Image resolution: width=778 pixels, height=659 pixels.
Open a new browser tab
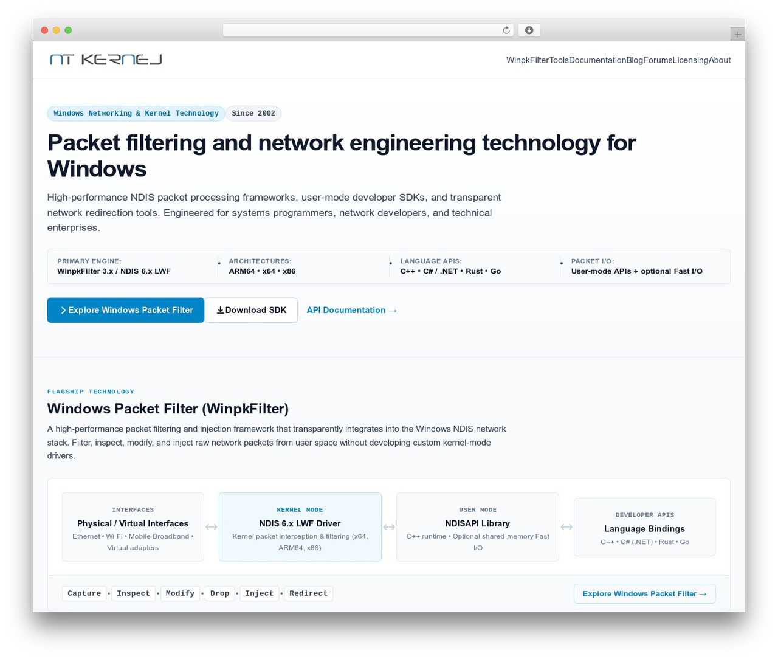[x=738, y=35]
